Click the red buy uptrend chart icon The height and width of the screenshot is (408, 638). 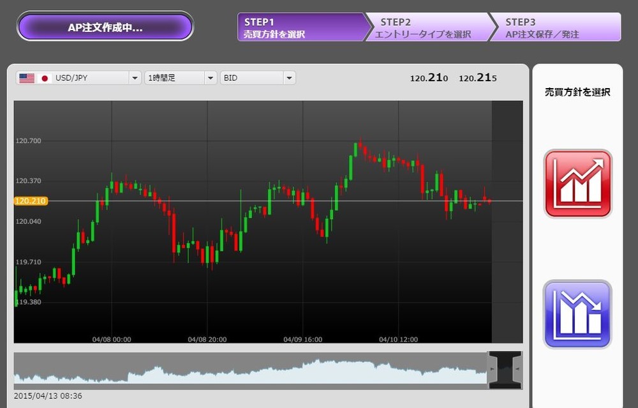(x=577, y=184)
